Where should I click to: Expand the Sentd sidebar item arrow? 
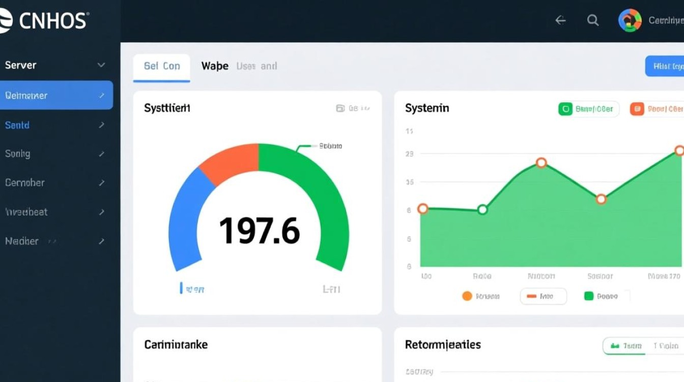[102, 125]
